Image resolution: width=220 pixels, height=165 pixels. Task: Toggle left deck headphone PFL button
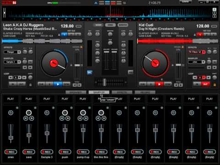(x=90, y=72)
